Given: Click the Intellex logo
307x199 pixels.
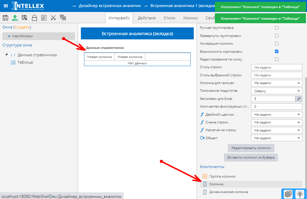Looking at the screenshot, I should [x=28, y=6].
